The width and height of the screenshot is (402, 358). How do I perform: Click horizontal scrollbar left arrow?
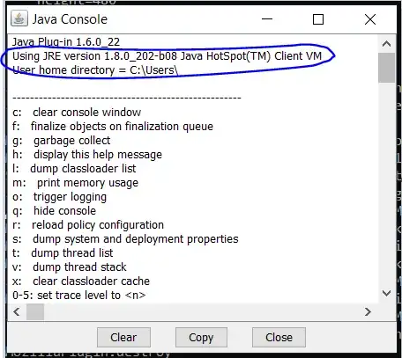17,311
